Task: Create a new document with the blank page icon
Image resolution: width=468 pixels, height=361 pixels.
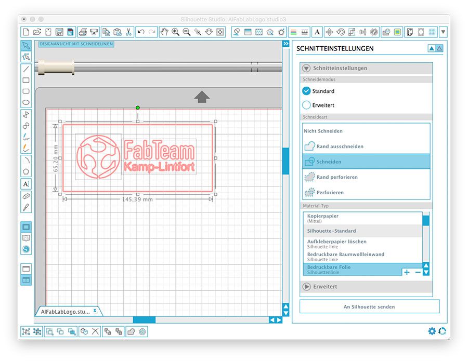Action: (x=26, y=32)
